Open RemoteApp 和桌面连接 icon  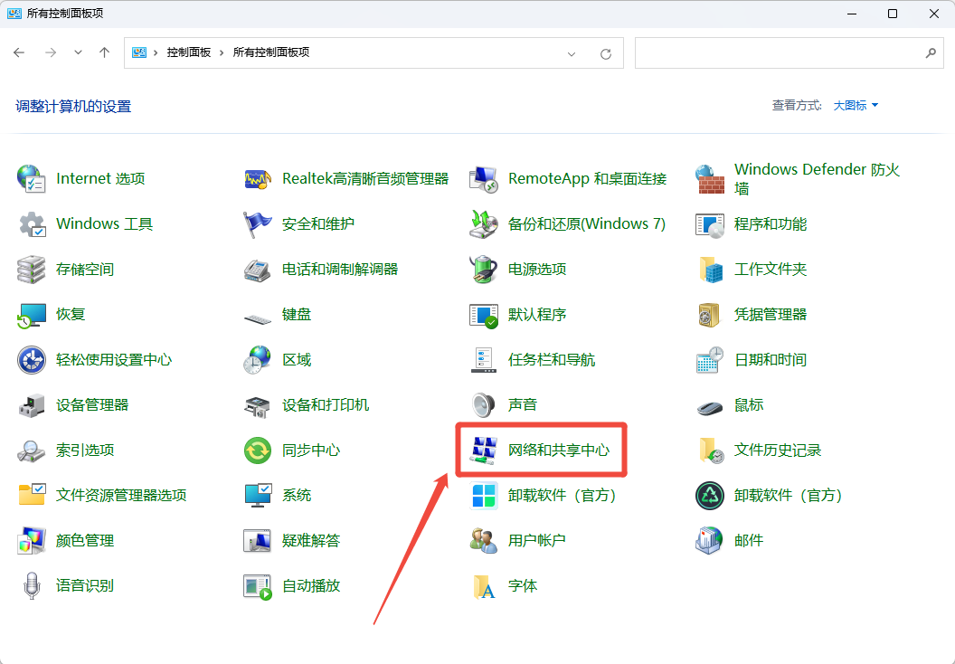(x=484, y=178)
